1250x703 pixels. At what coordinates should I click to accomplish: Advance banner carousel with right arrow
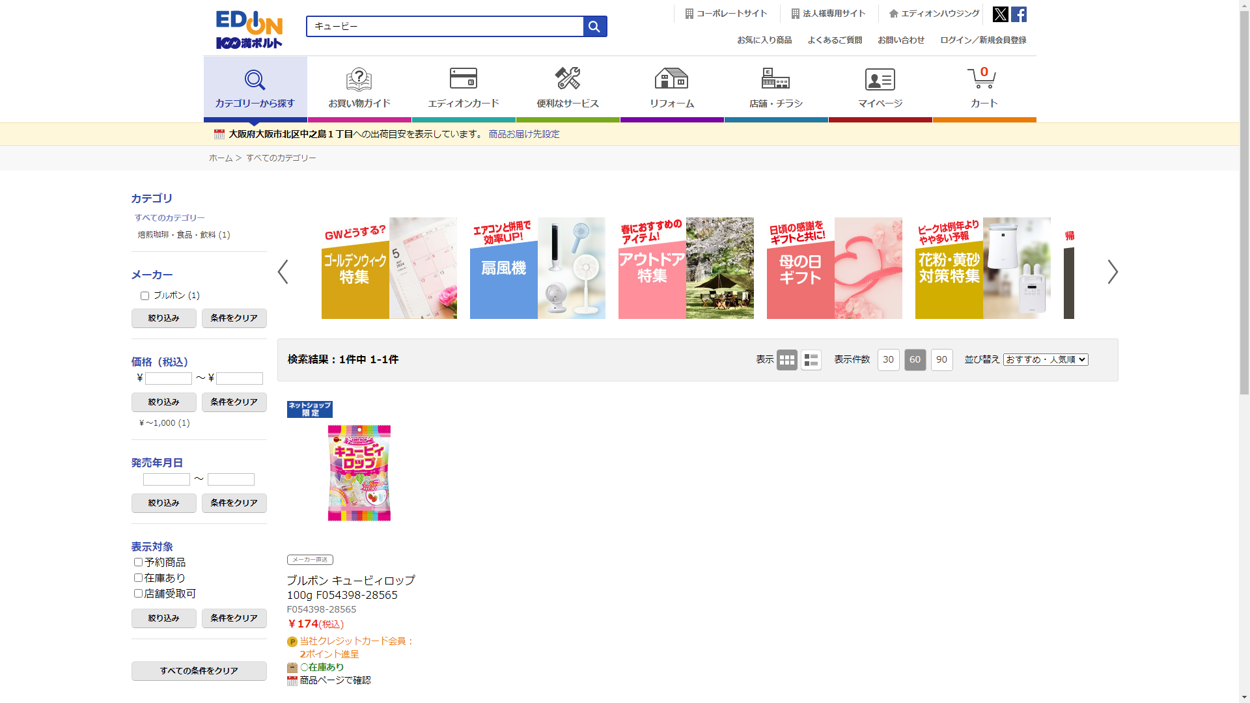pos(1113,272)
